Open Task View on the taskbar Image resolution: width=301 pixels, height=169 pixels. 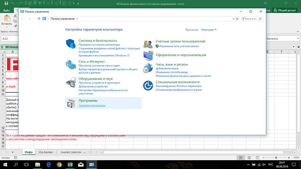click(x=26, y=165)
